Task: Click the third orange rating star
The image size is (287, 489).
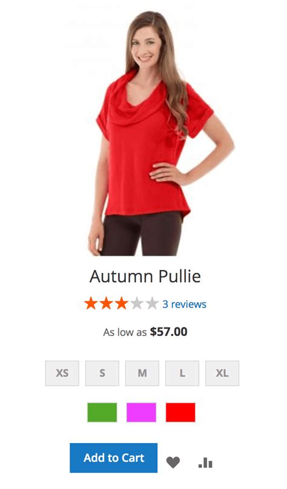Action: click(121, 303)
